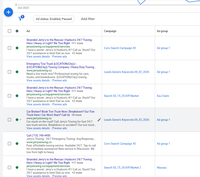
Task: Click the Ad column header
Action: (28, 31)
